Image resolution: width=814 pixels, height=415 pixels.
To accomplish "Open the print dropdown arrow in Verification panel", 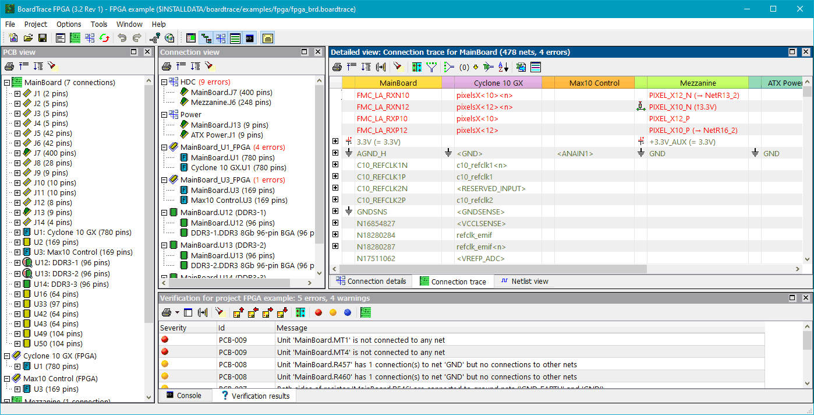I will click(x=177, y=313).
